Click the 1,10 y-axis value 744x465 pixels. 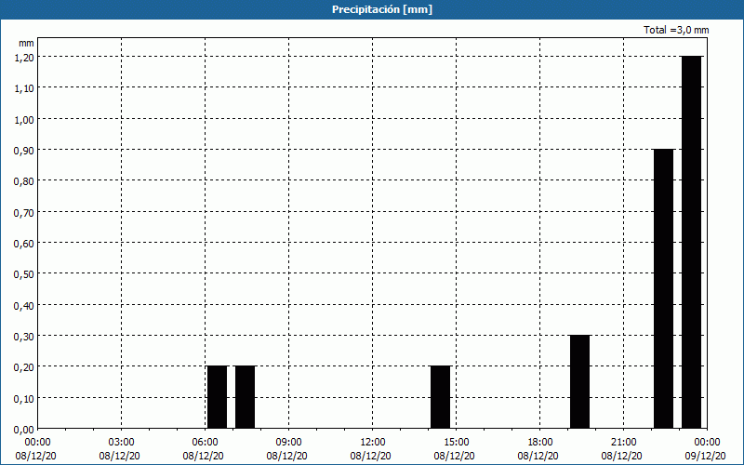(24, 88)
